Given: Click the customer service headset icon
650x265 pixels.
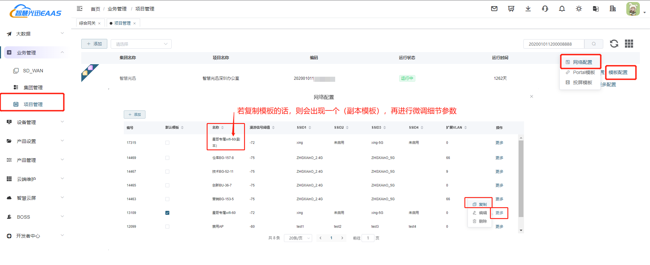Looking at the screenshot, I should click(x=545, y=9).
